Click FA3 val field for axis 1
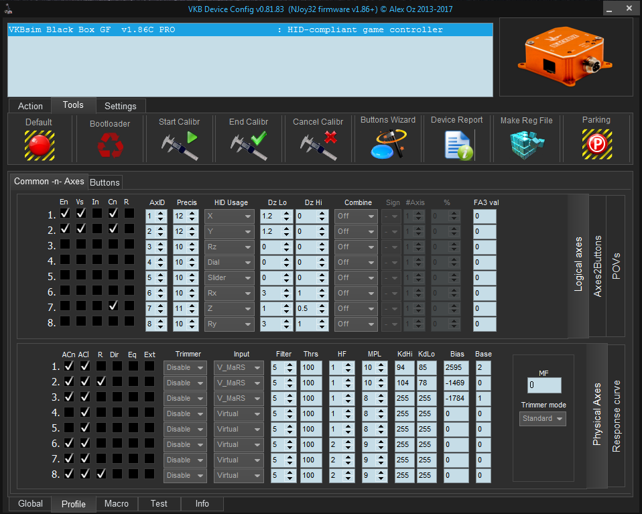Screen dimensions: 642x514 [x=485, y=216]
